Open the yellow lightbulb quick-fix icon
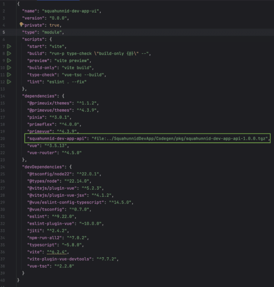 point(21,24)
